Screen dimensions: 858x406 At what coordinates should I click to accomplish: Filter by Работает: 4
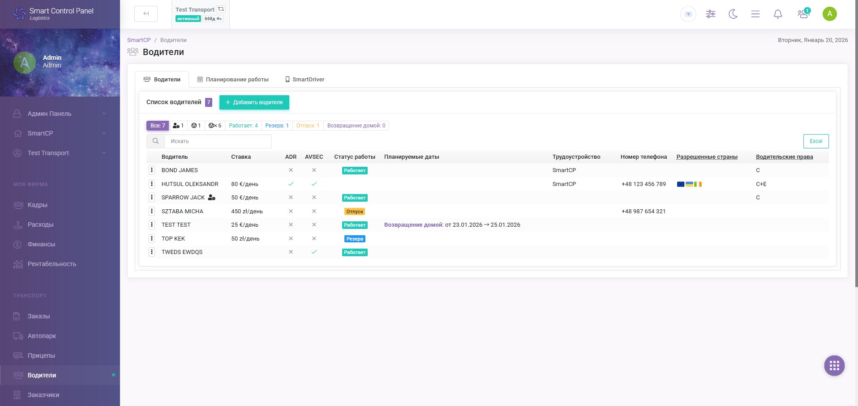243,126
